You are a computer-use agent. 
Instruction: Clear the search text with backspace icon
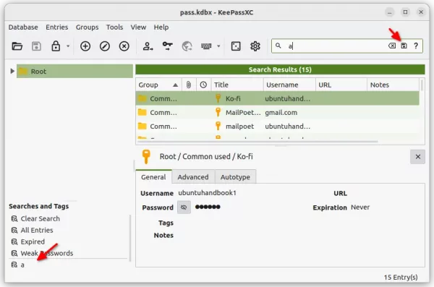coord(392,46)
